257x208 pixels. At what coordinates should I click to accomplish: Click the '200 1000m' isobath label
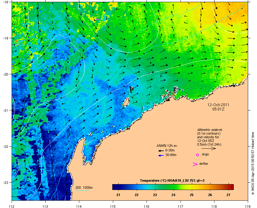(84, 188)
